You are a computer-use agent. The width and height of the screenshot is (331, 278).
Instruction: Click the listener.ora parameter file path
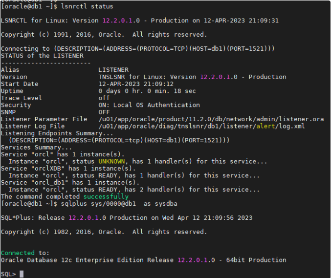point(211,119)
